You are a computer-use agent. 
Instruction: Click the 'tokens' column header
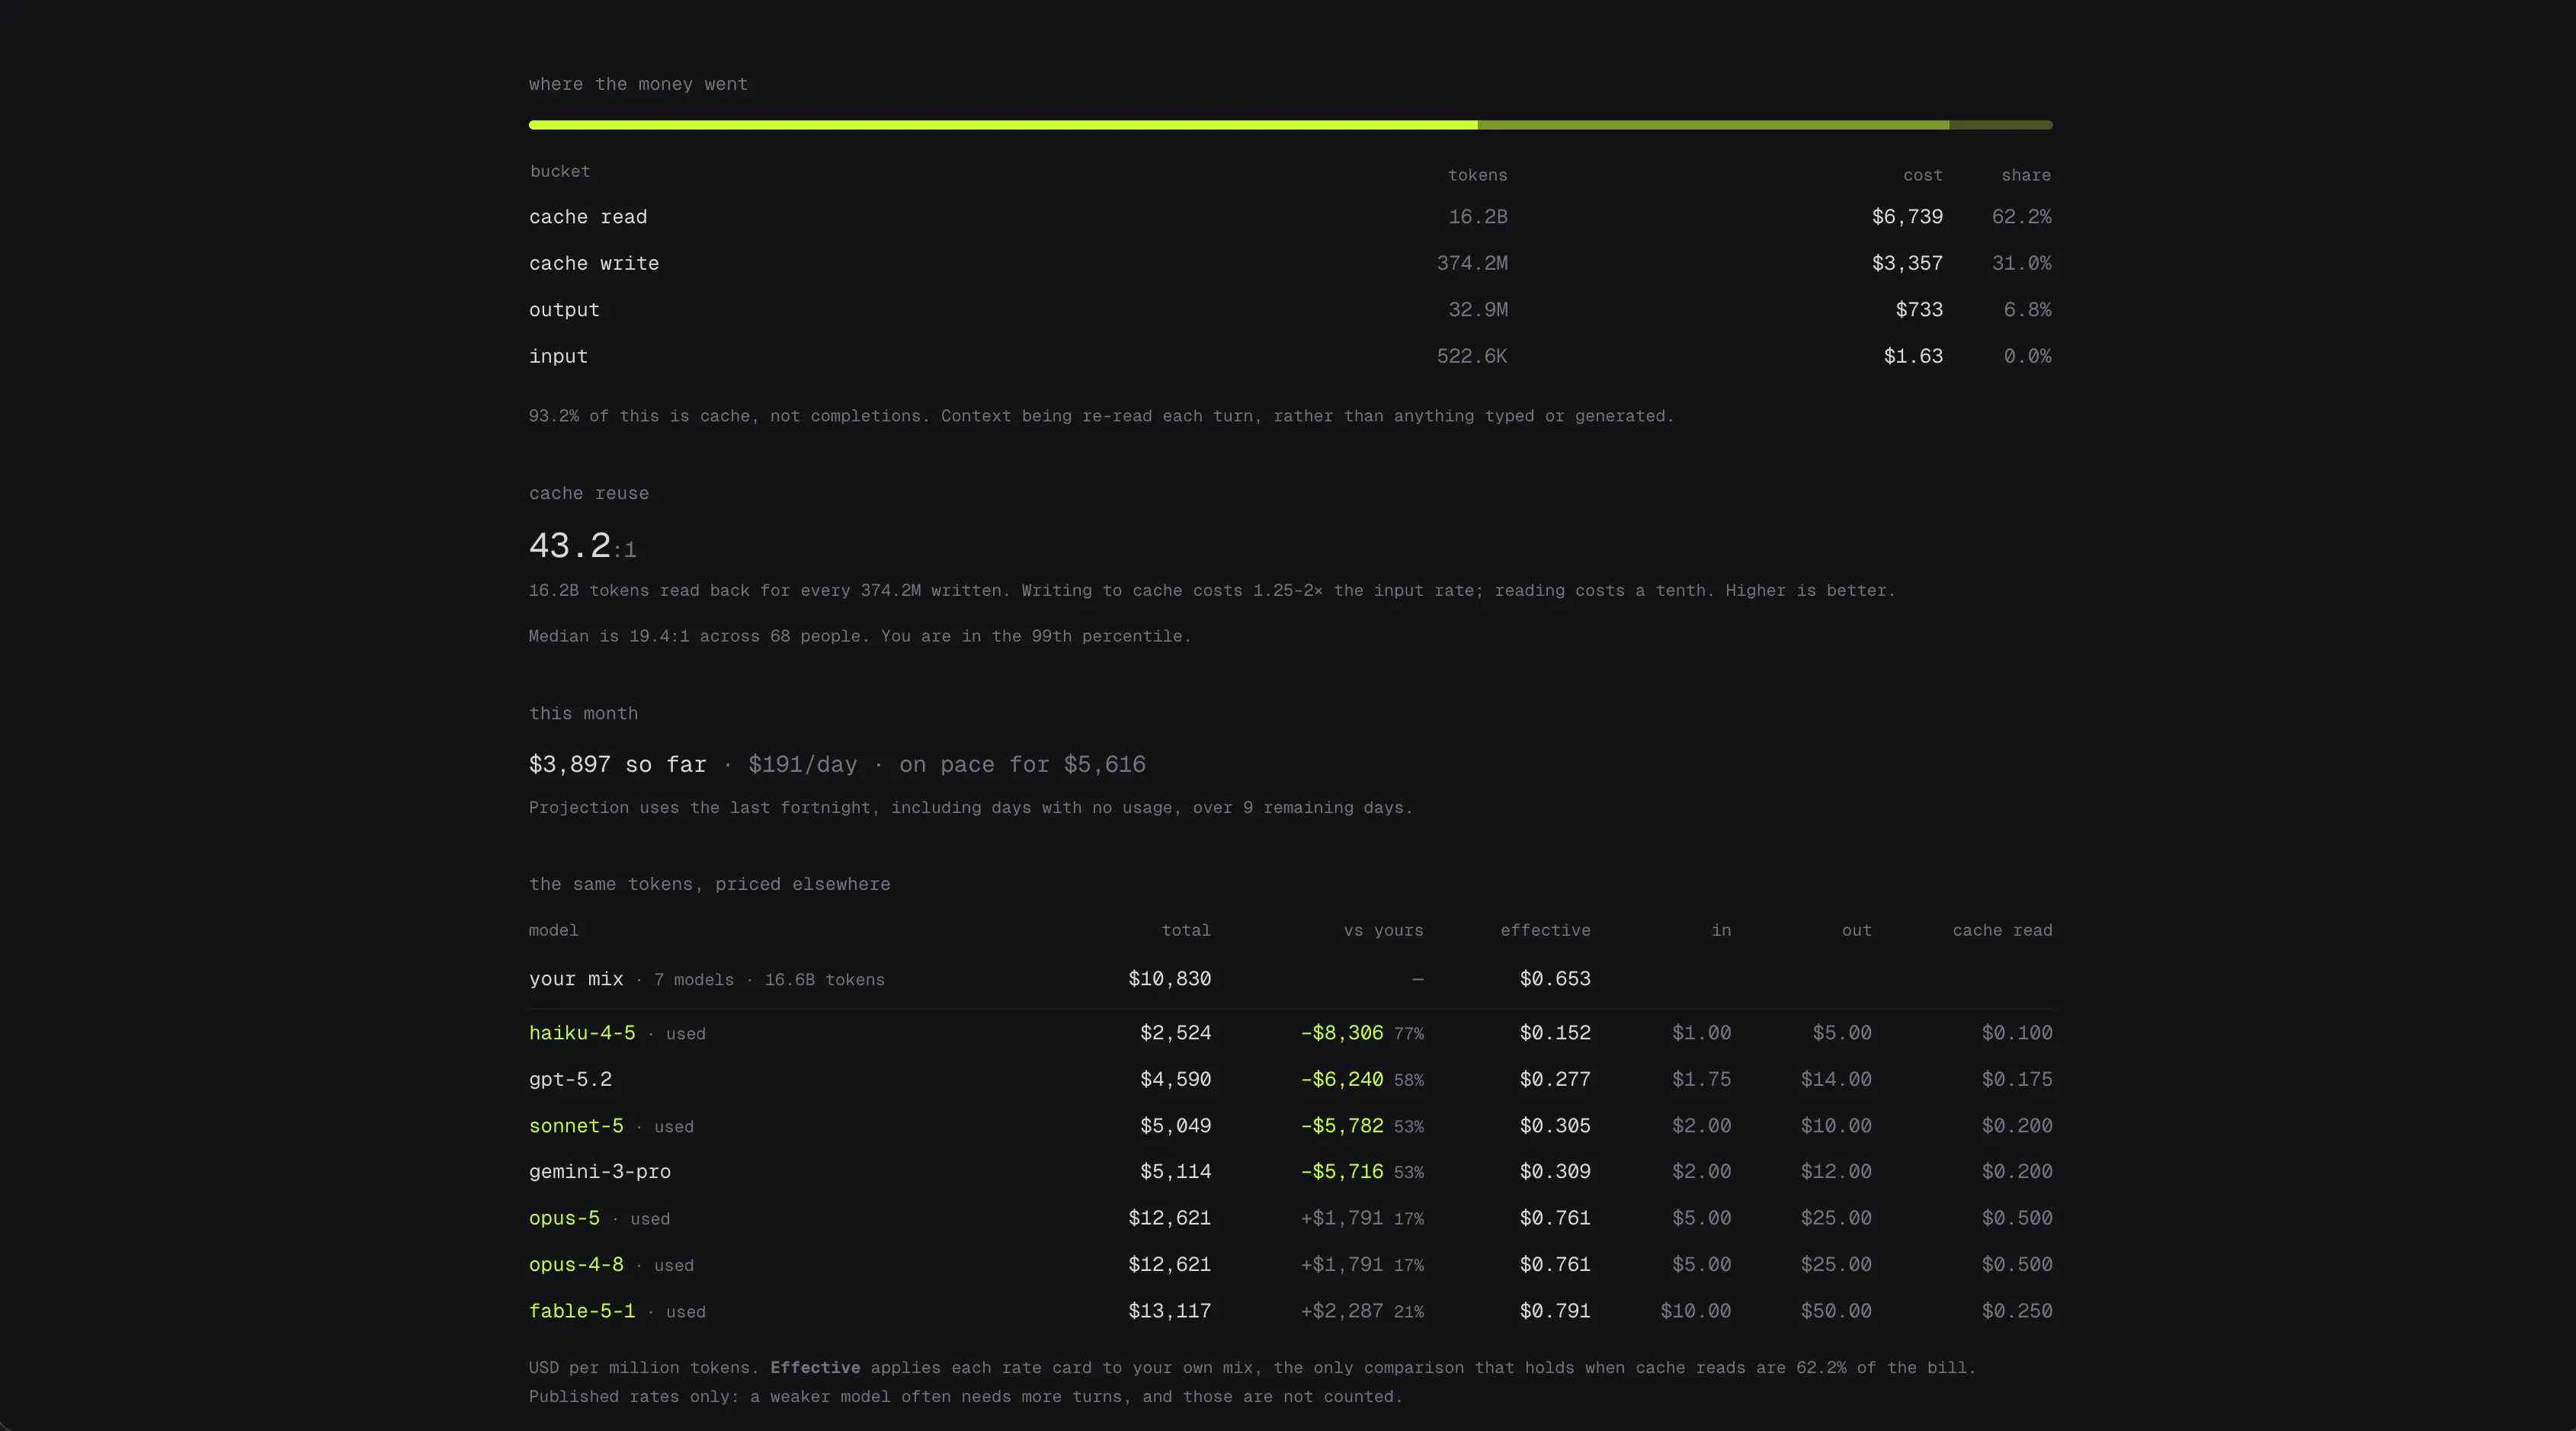point(1477,176)
